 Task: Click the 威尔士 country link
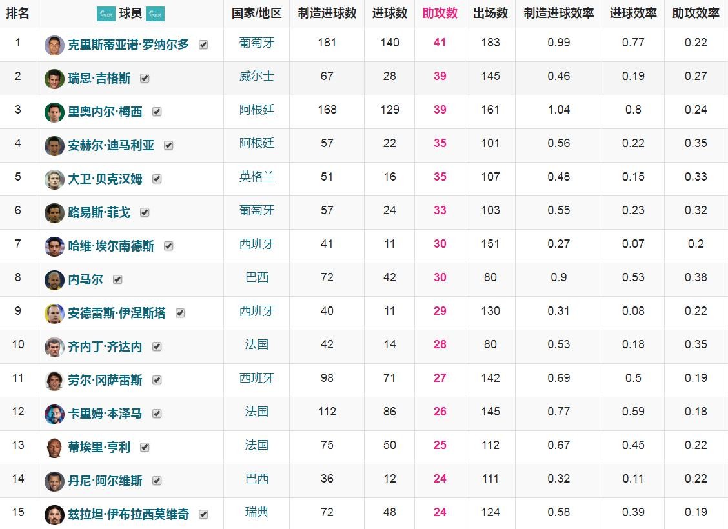click(x=256, y=76)
